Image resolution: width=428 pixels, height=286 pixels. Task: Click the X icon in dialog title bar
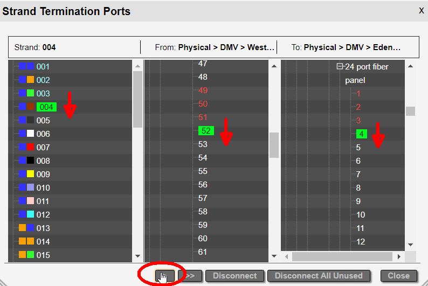[422, 10]
